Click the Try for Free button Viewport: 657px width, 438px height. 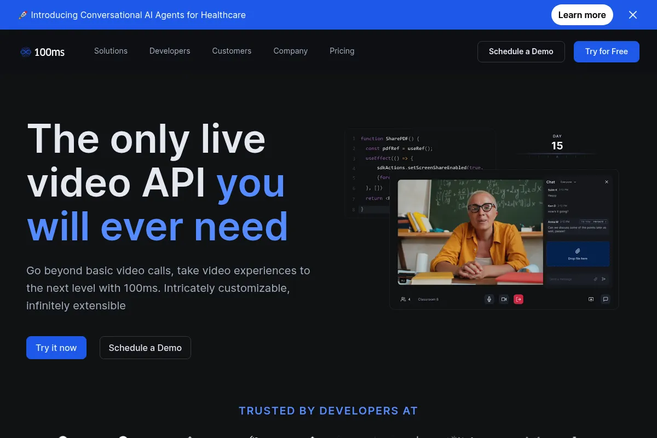607,51
